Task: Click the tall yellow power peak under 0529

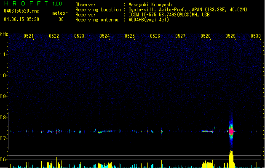Action: tap(232, 159)
